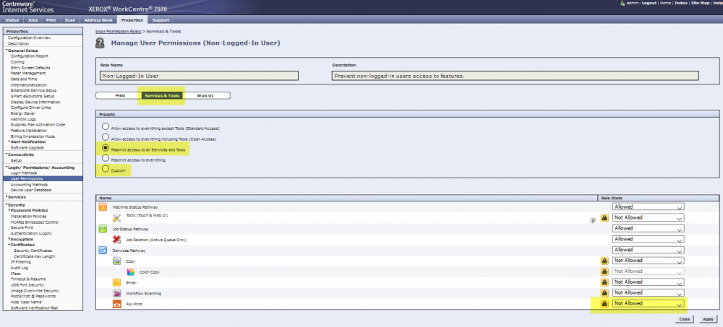Click the Email envelope icon
This screenshot has width=723, height=327.
(x=117, y=282)
